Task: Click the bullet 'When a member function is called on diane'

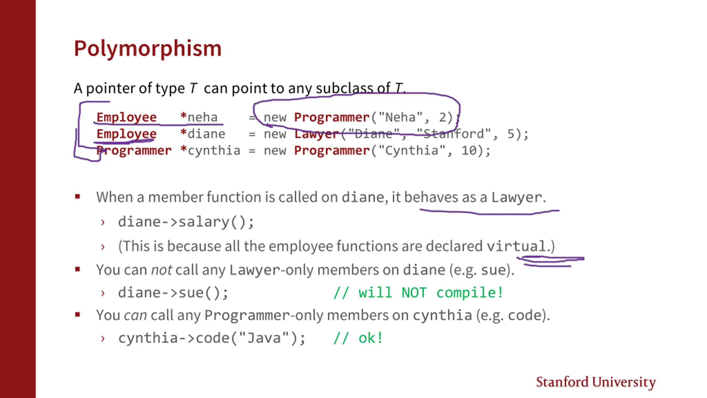Action: pyautogui.click(x=321, y=197)
